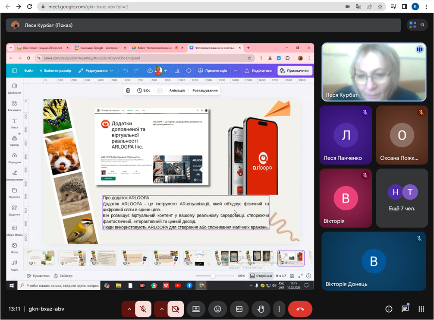Open the meeting details info icon
Image resolution: width=434 pixels, height=320 pixels.
pos(389,309)
